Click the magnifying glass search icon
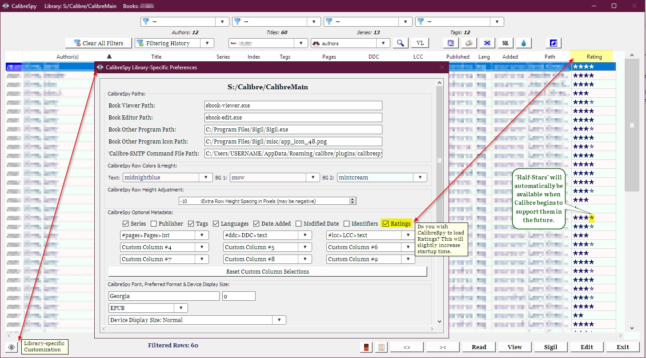646x358 pixels. (401, 43)
